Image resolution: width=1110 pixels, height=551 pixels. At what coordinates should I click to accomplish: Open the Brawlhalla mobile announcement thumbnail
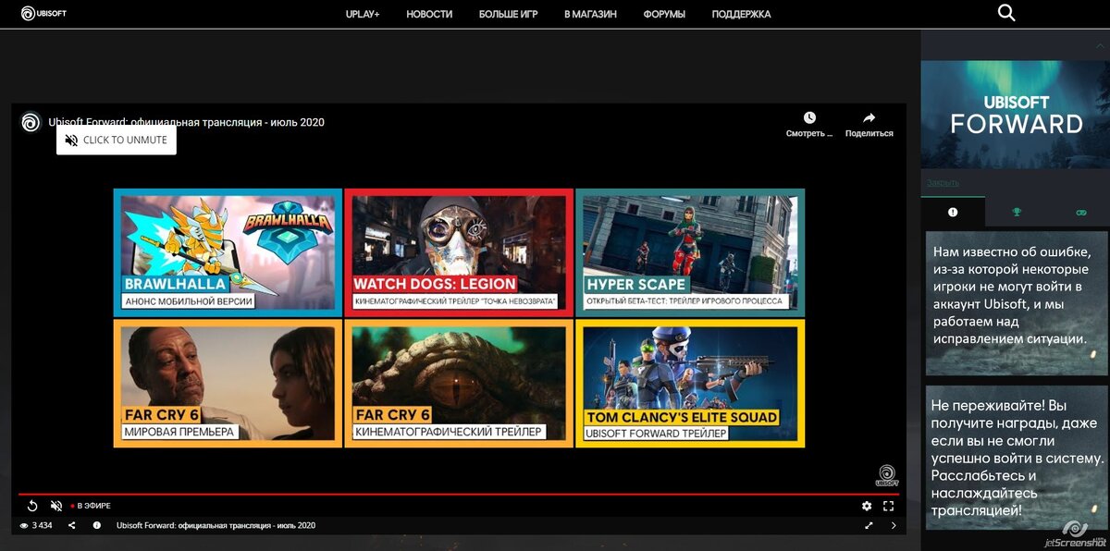228,252
